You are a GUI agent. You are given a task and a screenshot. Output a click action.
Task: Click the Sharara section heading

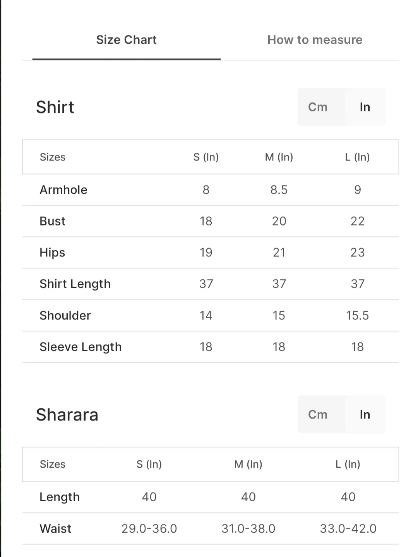(x=67, y=415)
